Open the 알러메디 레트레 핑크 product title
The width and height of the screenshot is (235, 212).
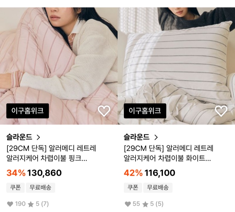pos(51,153)
